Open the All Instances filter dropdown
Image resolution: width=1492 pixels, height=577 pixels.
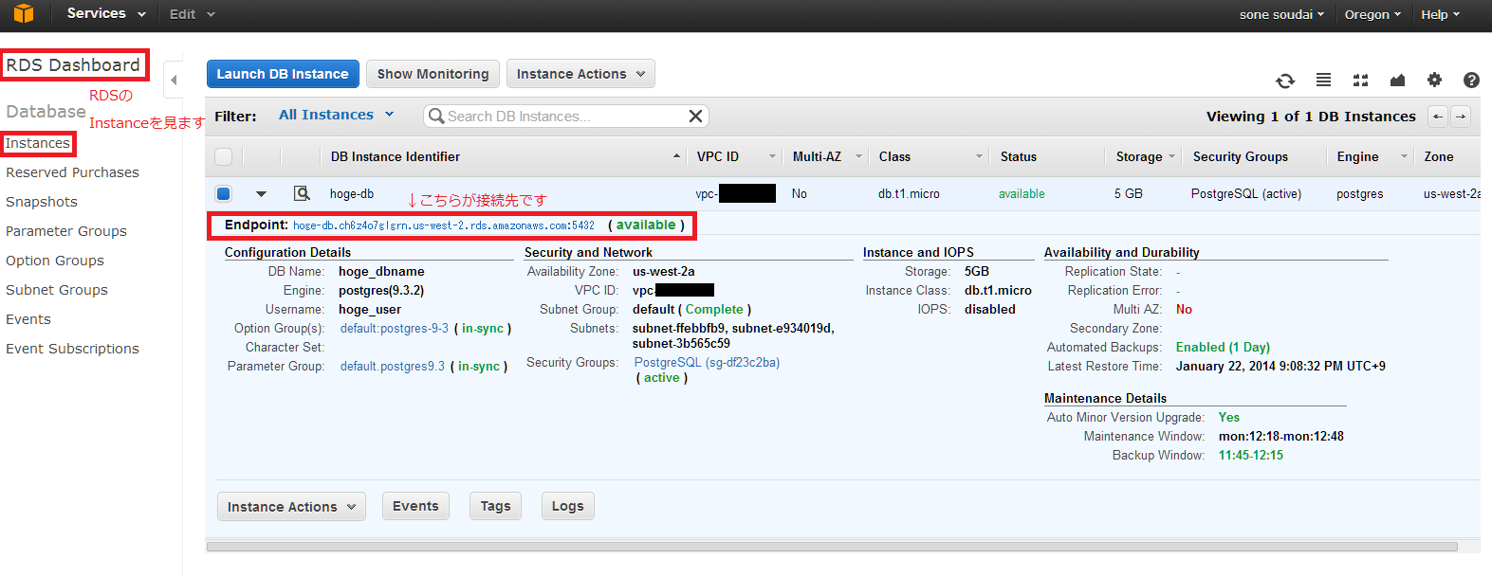click(336, 115)
